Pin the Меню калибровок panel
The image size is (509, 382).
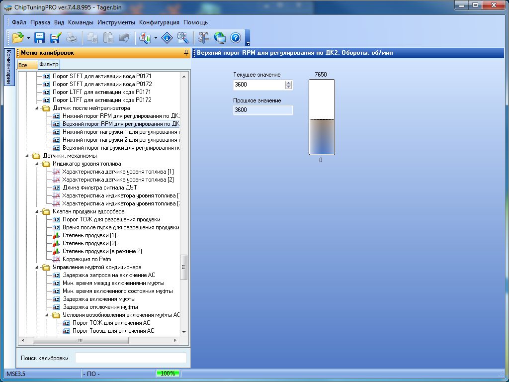(x=186, y=53)
